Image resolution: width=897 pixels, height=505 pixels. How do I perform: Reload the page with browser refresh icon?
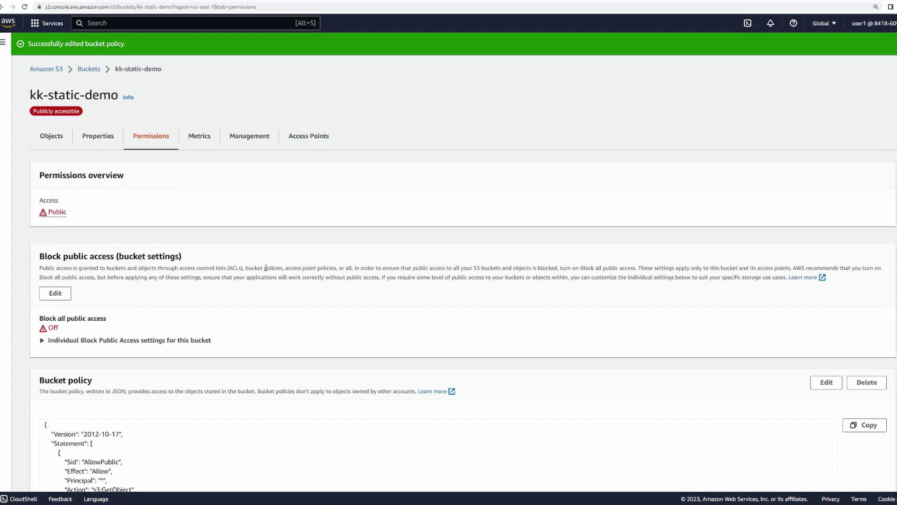pos(25,7)
